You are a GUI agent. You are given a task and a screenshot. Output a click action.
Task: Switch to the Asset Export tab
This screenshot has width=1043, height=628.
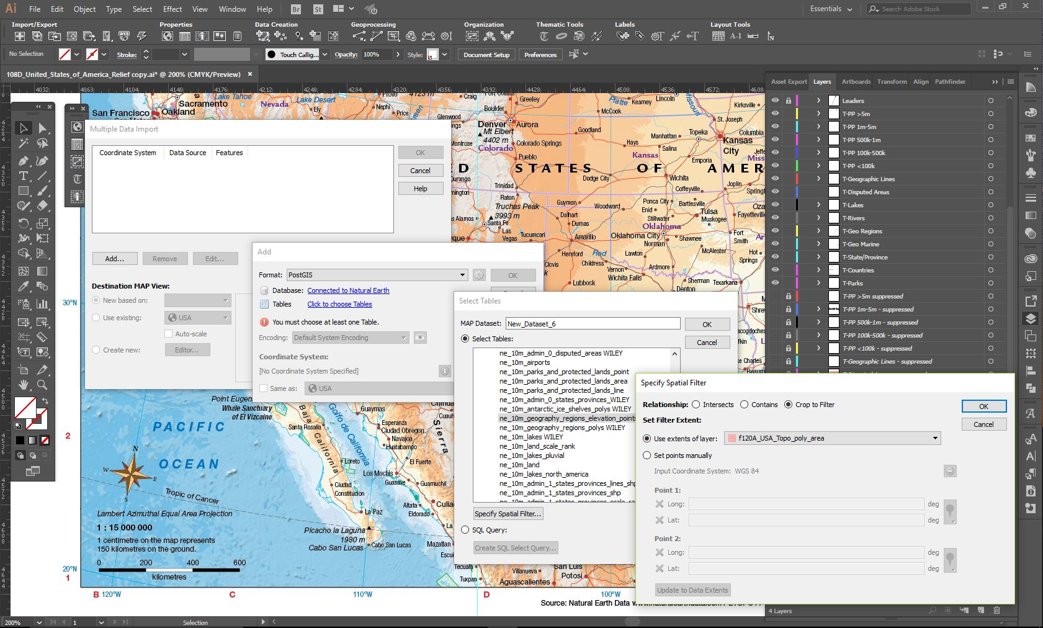(x=789, y=81)
